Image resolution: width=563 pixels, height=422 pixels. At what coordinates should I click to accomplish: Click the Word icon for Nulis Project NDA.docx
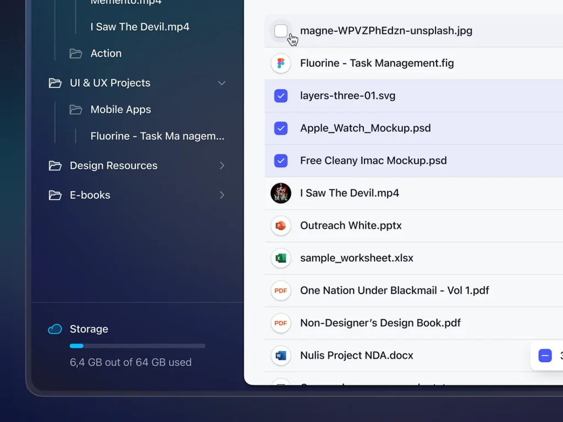click(x=281, y=356)
